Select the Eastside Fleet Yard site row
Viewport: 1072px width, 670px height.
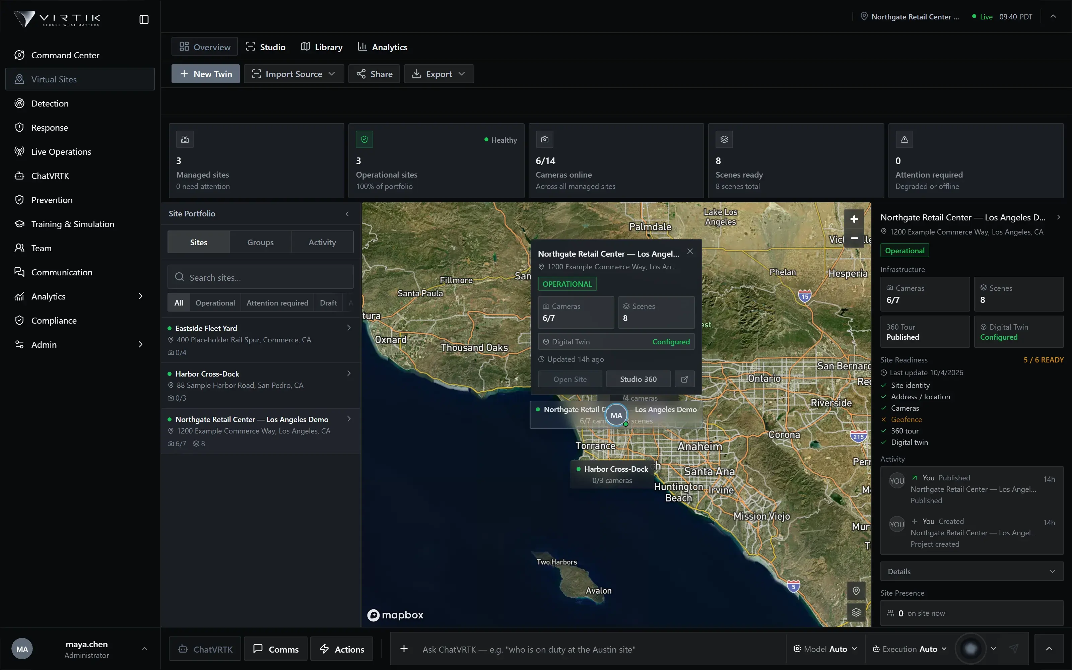click(261, 340)
